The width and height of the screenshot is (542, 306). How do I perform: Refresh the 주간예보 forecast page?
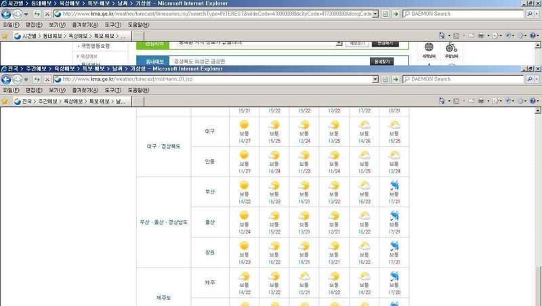(x=37, y=79)
